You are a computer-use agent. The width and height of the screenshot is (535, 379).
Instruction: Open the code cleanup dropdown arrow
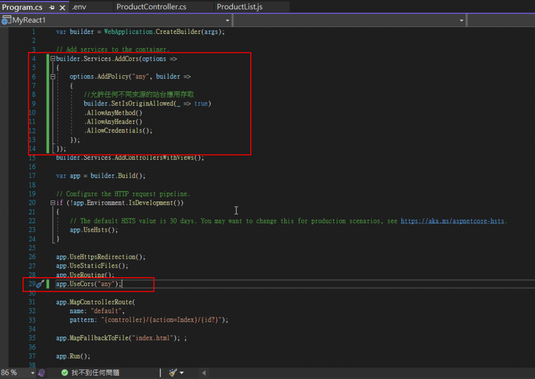[182, 373]
